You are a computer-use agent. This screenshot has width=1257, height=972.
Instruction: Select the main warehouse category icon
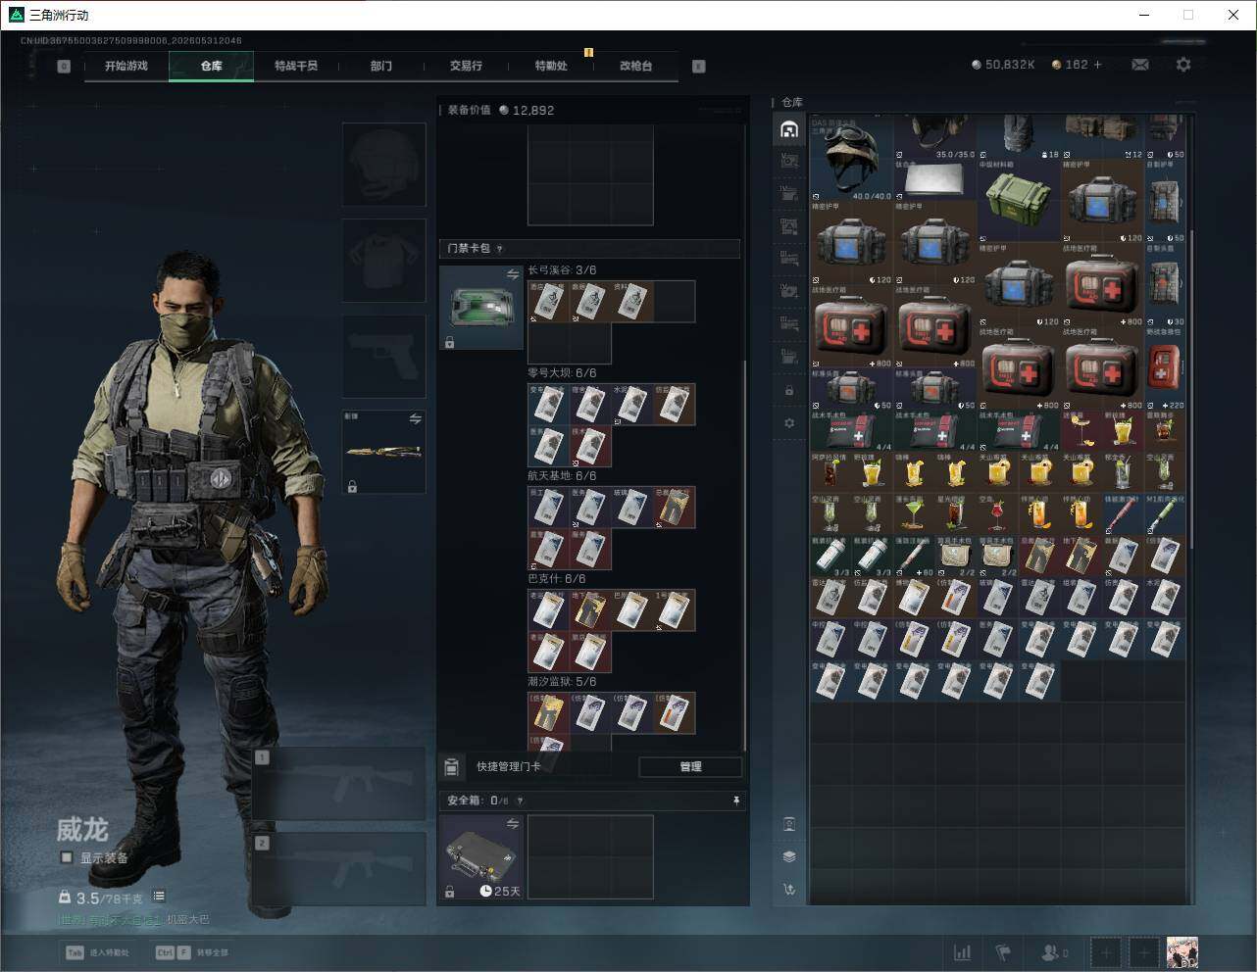[789, 129]
